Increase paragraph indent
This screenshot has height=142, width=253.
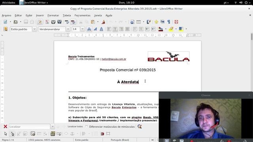coord(153,29)
